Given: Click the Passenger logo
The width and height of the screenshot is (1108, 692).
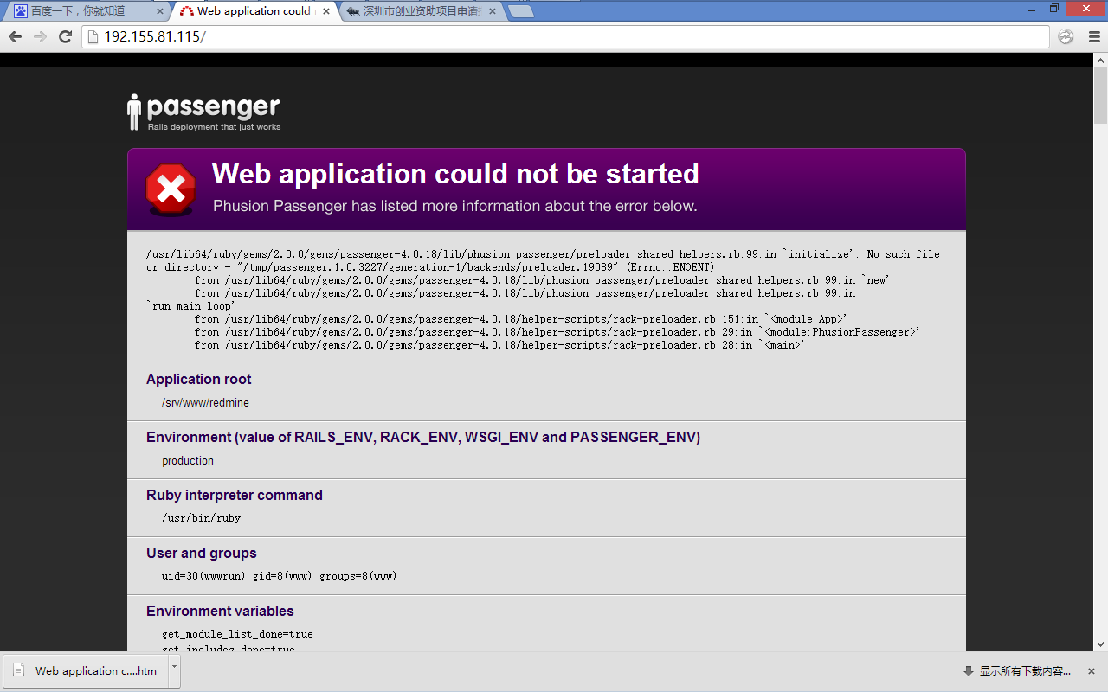Looking at the screenshot, I should click(204, 112).
